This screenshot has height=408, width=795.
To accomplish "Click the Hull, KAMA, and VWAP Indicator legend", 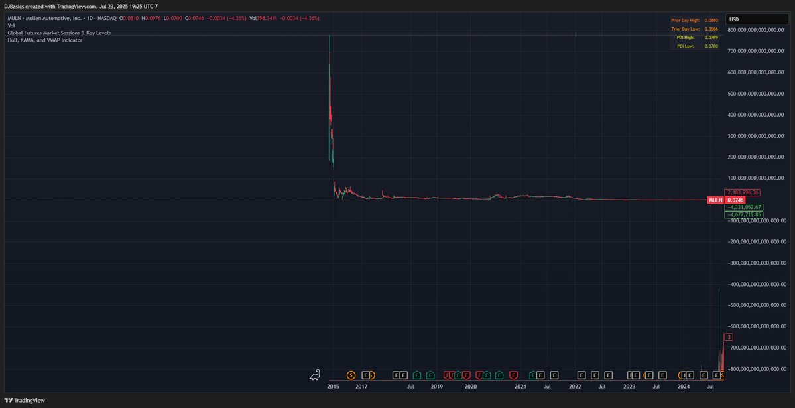I will coord(44,40).
